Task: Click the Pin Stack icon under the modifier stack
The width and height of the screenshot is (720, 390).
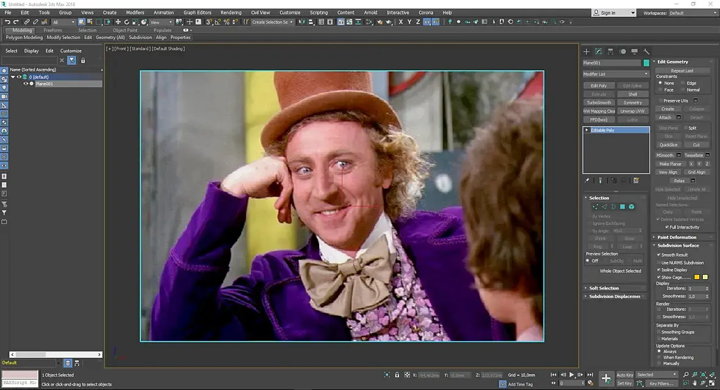Action: tap(587, 180)
